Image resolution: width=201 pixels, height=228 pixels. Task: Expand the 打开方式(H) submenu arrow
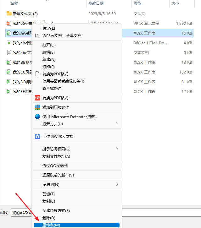point(117,124)
